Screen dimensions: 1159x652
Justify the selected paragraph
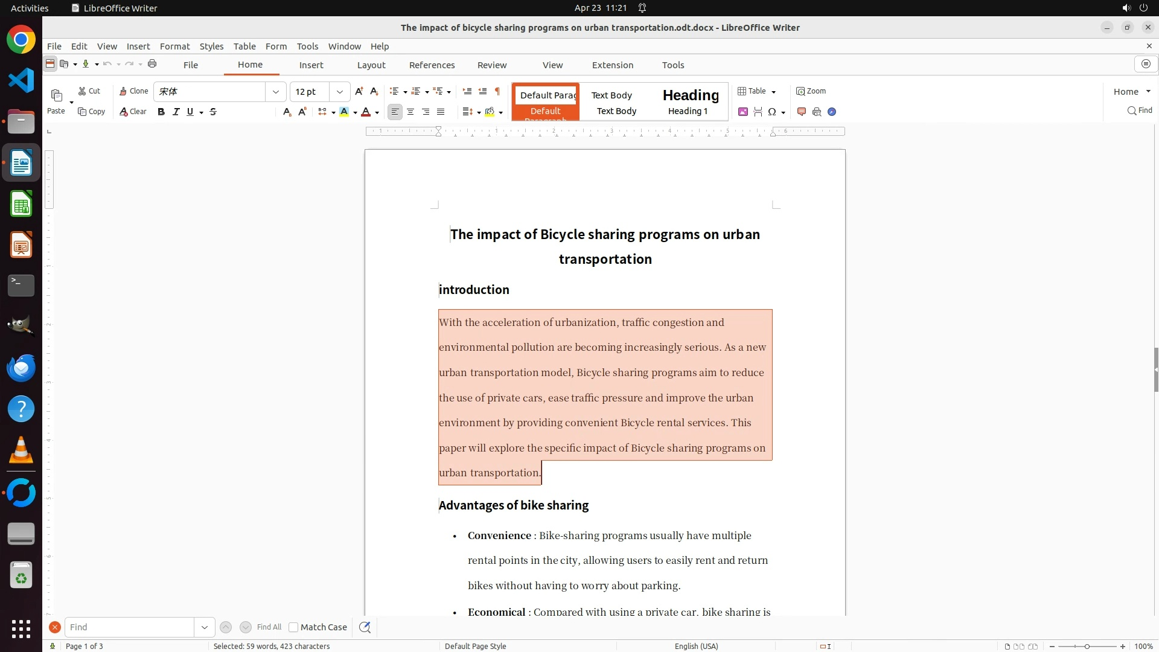tap(441, 112)
